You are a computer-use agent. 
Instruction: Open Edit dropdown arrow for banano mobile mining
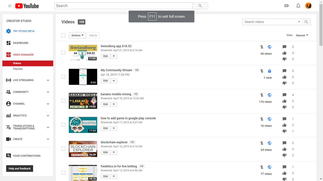(114, 104)
